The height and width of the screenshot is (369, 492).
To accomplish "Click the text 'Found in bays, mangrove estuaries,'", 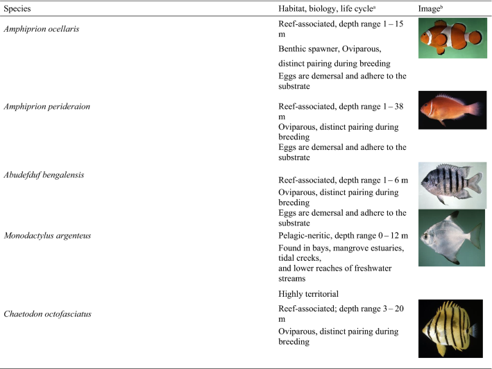I will pyautogui.click(x=341, y=248).
